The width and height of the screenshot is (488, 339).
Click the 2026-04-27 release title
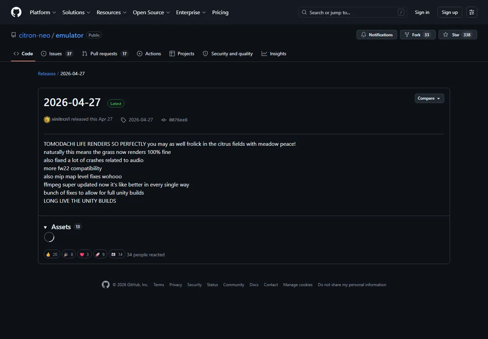tap(72, 102)
